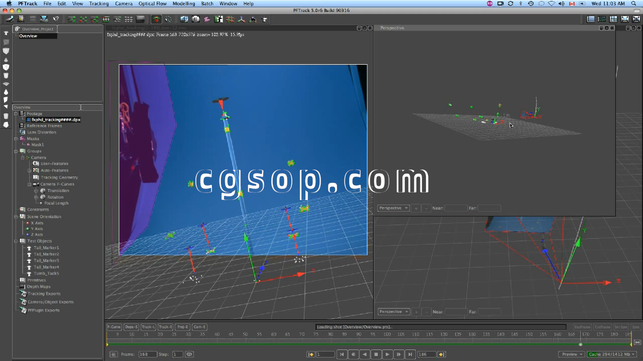Select Auto-Features in the tree
The image size is (643, 361).
(x=54, y=170)
